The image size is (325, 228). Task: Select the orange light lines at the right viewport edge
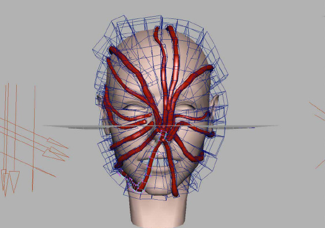click(317, 134)
